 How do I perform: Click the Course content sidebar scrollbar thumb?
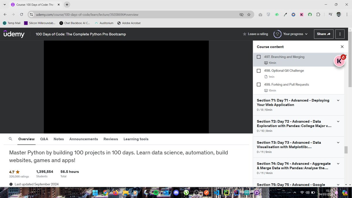click(346, 150)
